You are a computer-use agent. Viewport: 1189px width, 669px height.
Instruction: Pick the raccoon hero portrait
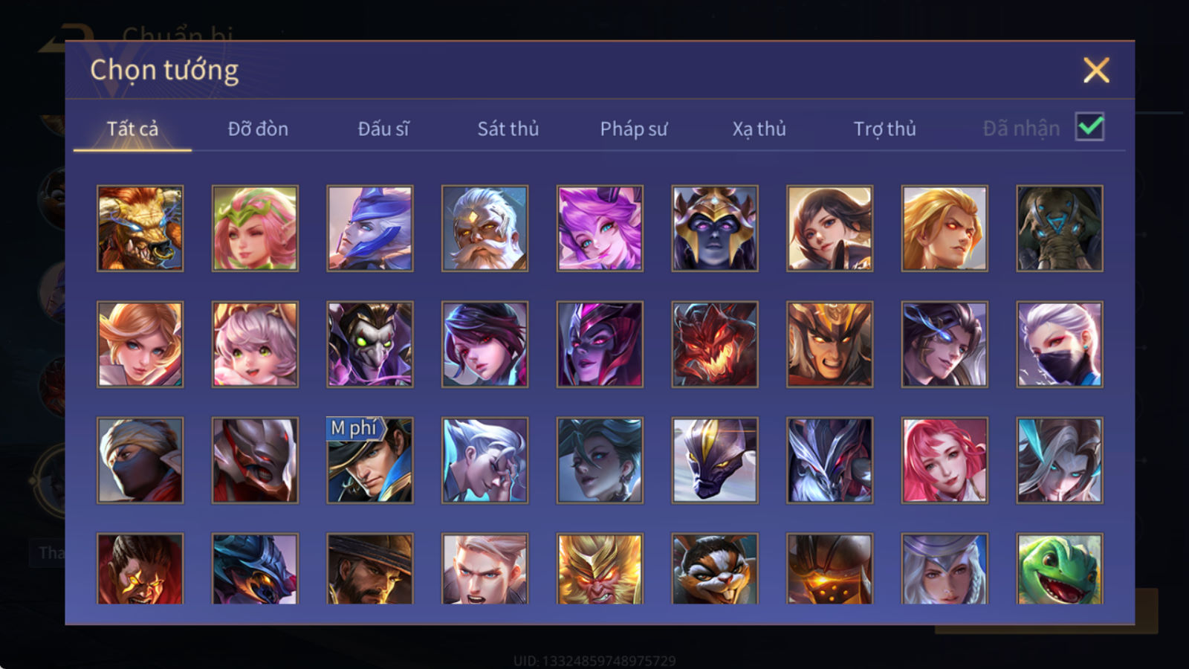point(715,568)
